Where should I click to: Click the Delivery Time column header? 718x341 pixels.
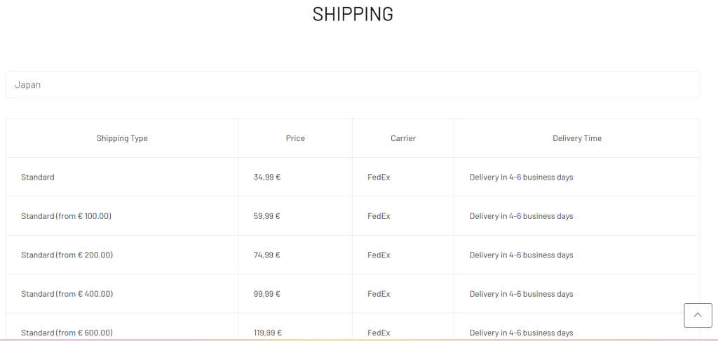pyautogui.click(x=577, y=138)
